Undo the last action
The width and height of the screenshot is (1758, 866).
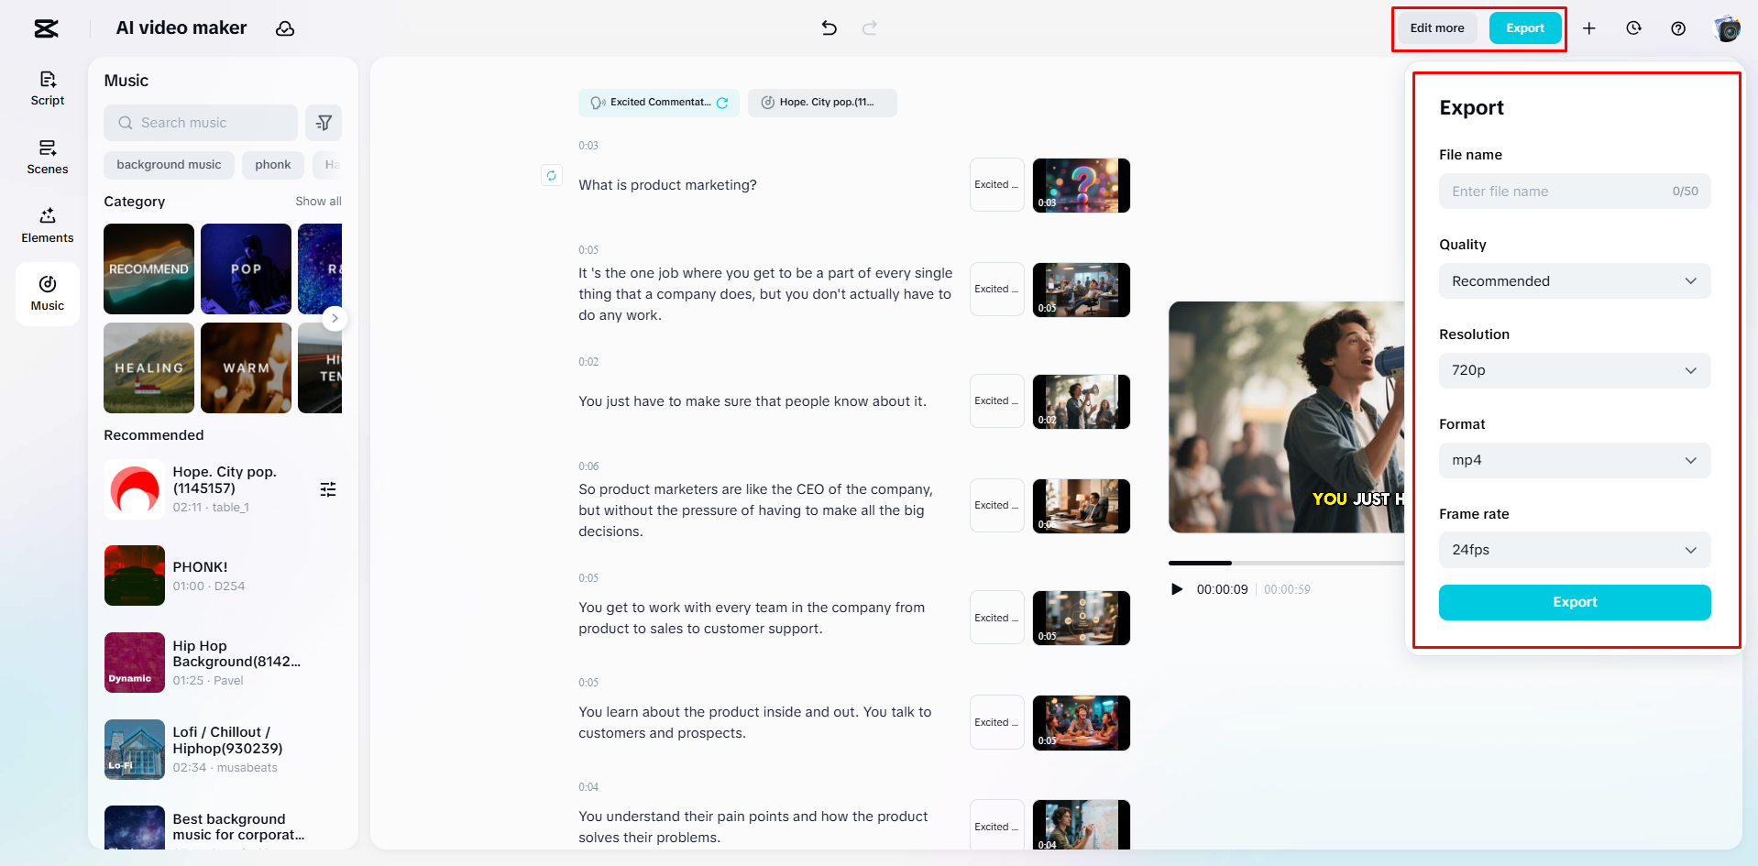pos(829,28)
